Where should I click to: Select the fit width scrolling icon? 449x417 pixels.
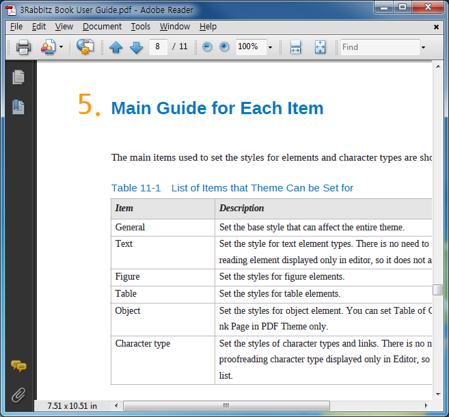pos(295,47)
